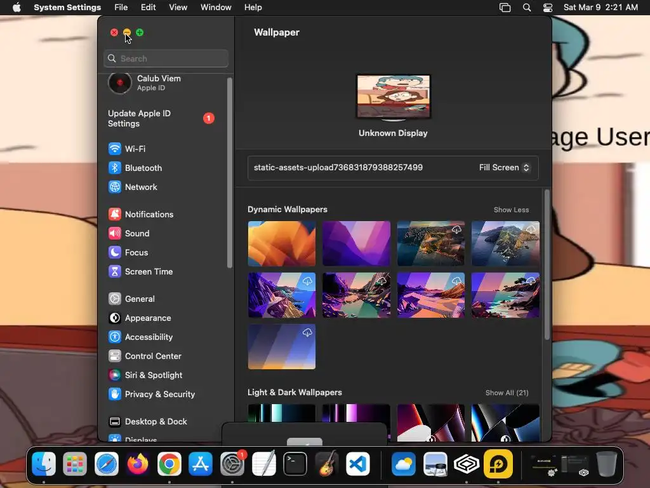Viewport: 650px width, 488px height.
Task: Open Update Apple ID Settings
Action: [x=161, y=118]
